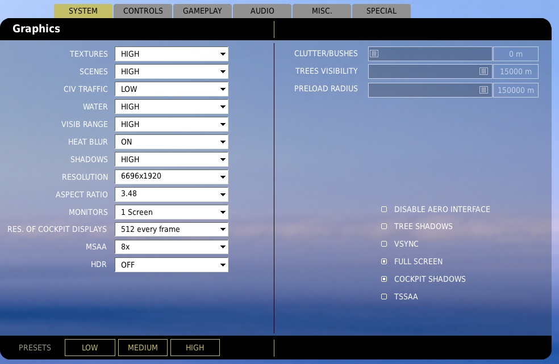The height and width of the screenshot is (364, 559).
Task: Open the RESOLUTION dropdown showing 6696x1920
Action: point(172,177)
